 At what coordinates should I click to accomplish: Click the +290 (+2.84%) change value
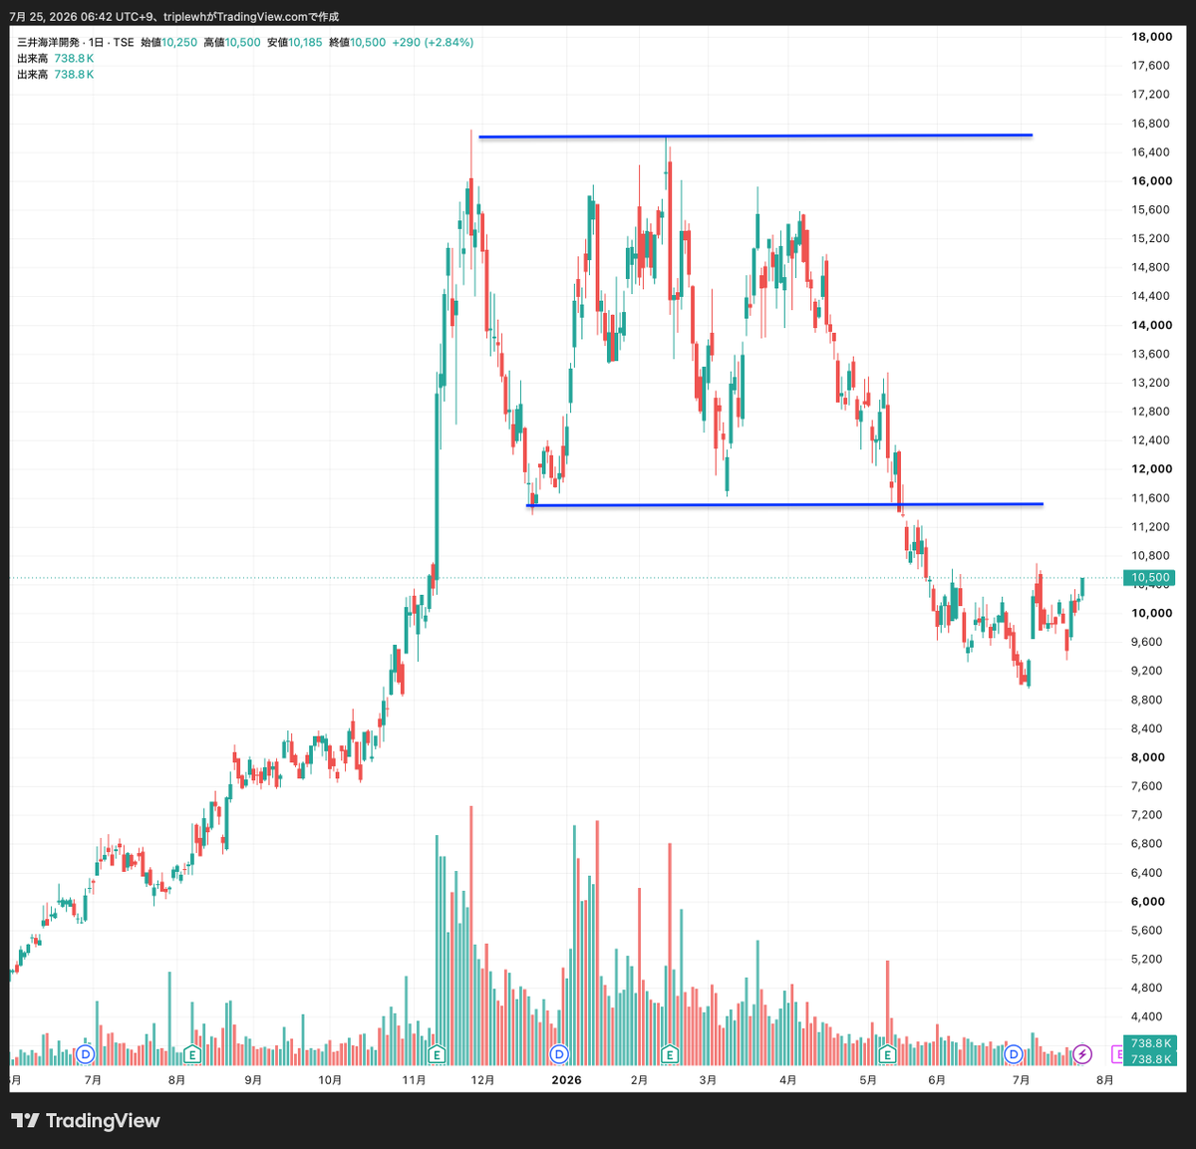433,43
